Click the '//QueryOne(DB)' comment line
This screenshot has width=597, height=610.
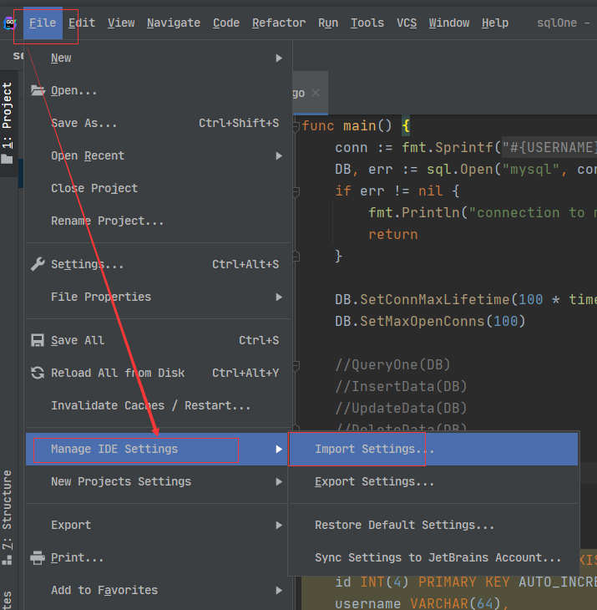(x=393, y=365)
